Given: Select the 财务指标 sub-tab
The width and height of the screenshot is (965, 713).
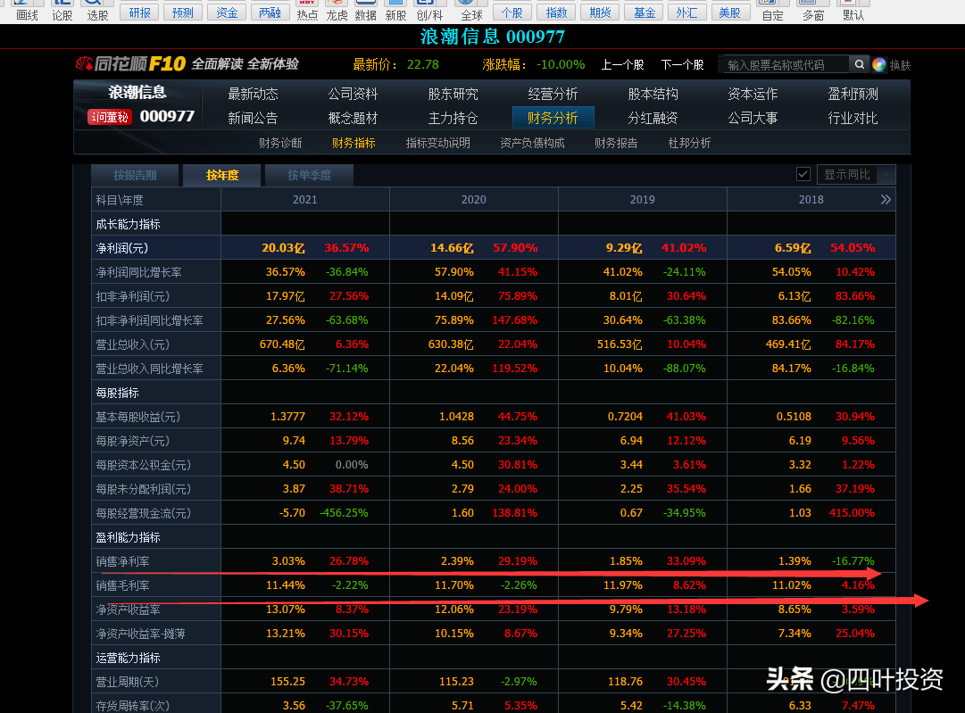Looking at the screenshot, I should tap(354, 143).
